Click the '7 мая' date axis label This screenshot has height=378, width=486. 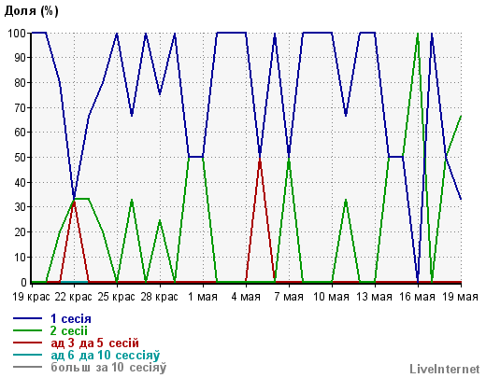tap(289, 297)
